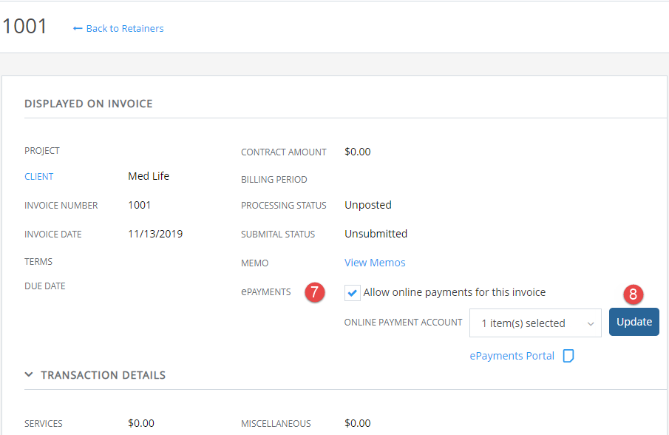Click the PROJECT label
The image size is (669, 435).
click(x=42, y=151)
